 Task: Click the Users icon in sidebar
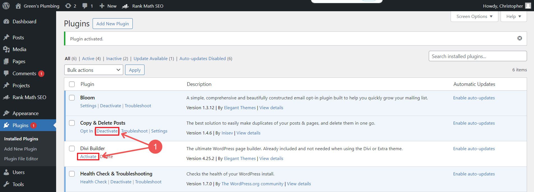click(6, 172)
